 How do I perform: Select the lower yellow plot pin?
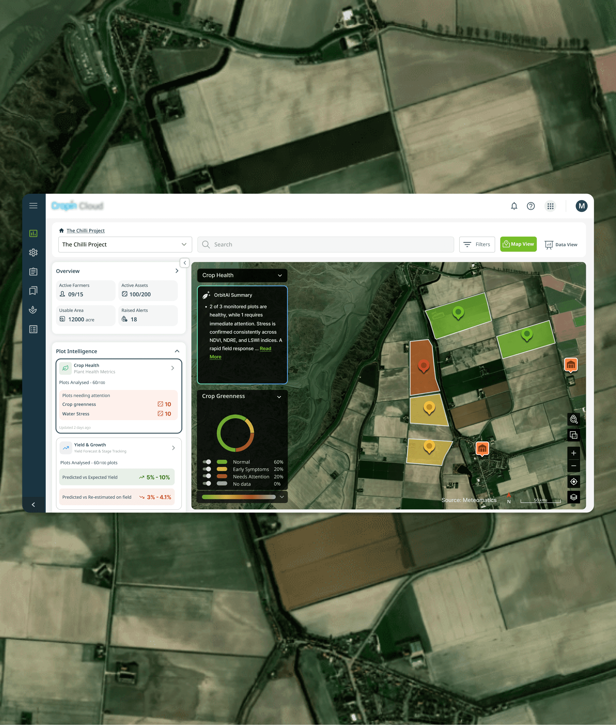[429, 447]
